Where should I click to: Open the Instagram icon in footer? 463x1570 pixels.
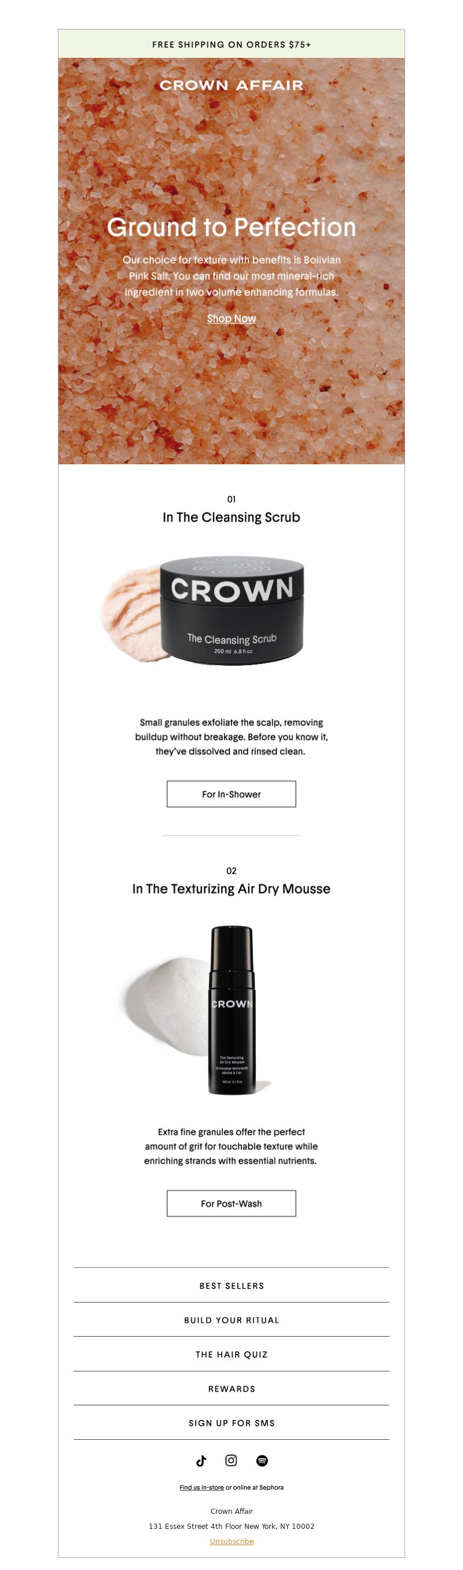(x=231, y=1460)
